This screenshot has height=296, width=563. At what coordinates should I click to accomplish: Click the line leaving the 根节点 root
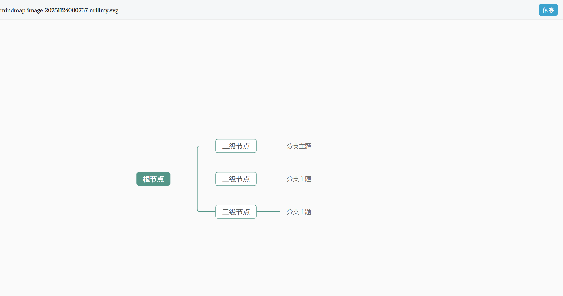pos(184,179)
